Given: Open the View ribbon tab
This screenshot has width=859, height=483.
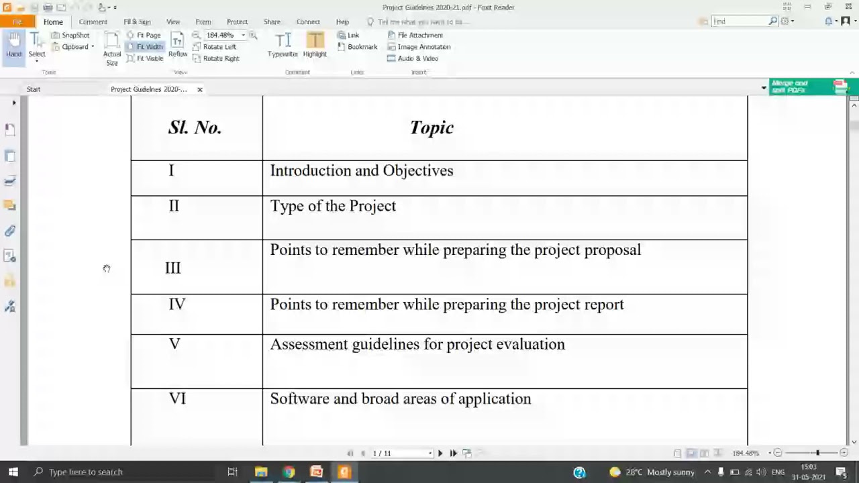Looking at the screenshot, I should click(172, 21).
